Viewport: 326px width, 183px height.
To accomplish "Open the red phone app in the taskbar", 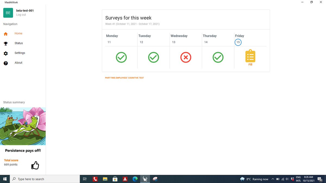I will (x=95, y=179).
